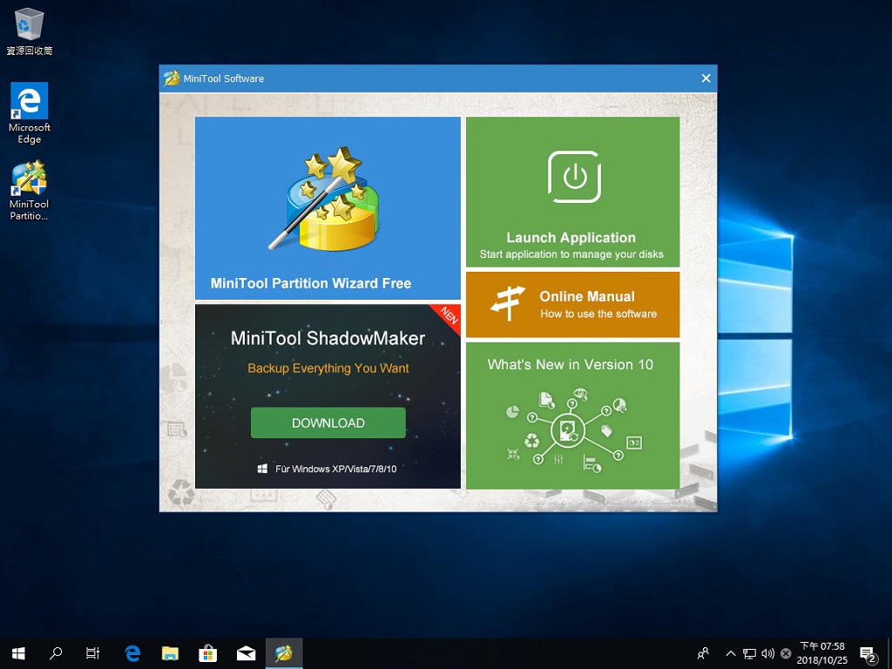892x669 pixels.
Task: Open What's New in Version 10
Action: pos(570,365)
